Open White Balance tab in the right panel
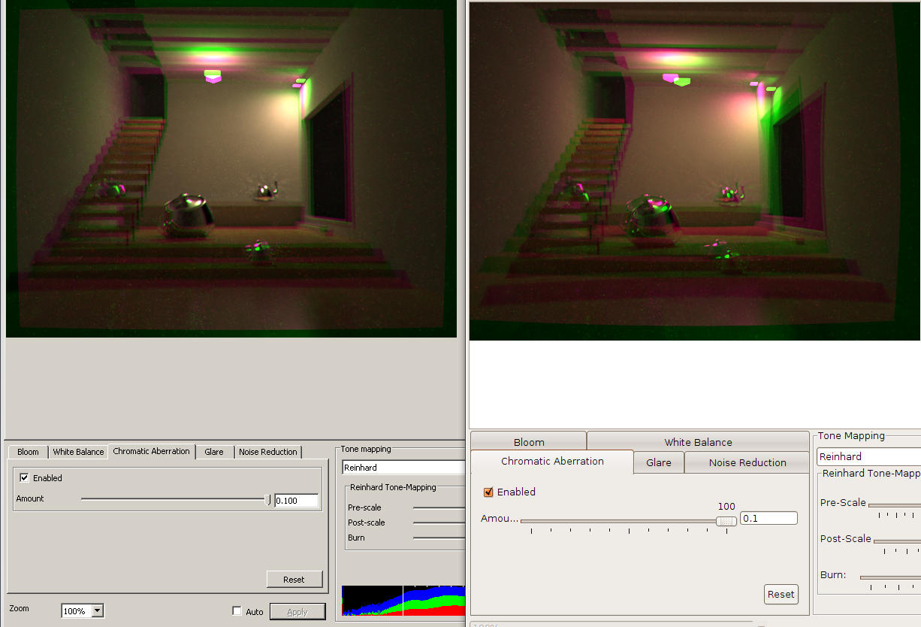 698,442
